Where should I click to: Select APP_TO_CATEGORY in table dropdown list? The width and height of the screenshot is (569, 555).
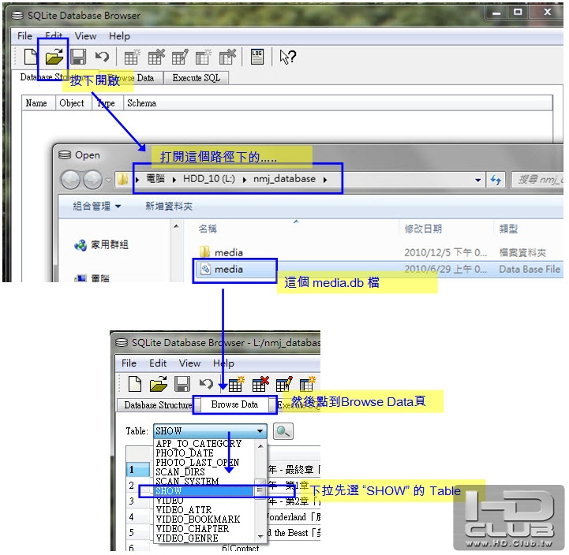199,444
